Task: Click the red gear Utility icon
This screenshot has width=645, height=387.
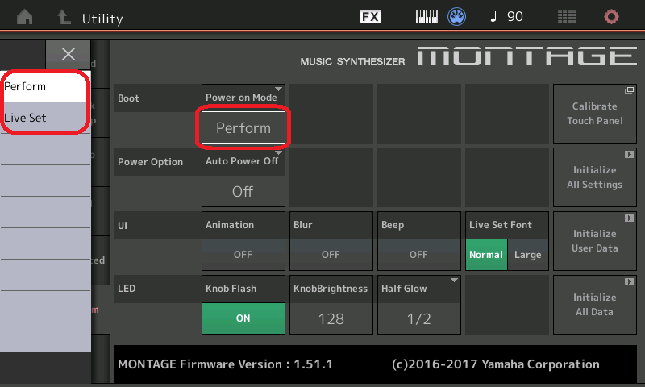Action: (x=612, y=17)
